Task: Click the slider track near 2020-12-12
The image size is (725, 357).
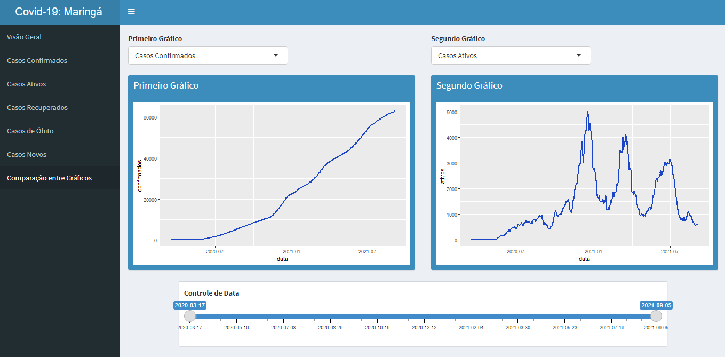Action: (424, 316)
